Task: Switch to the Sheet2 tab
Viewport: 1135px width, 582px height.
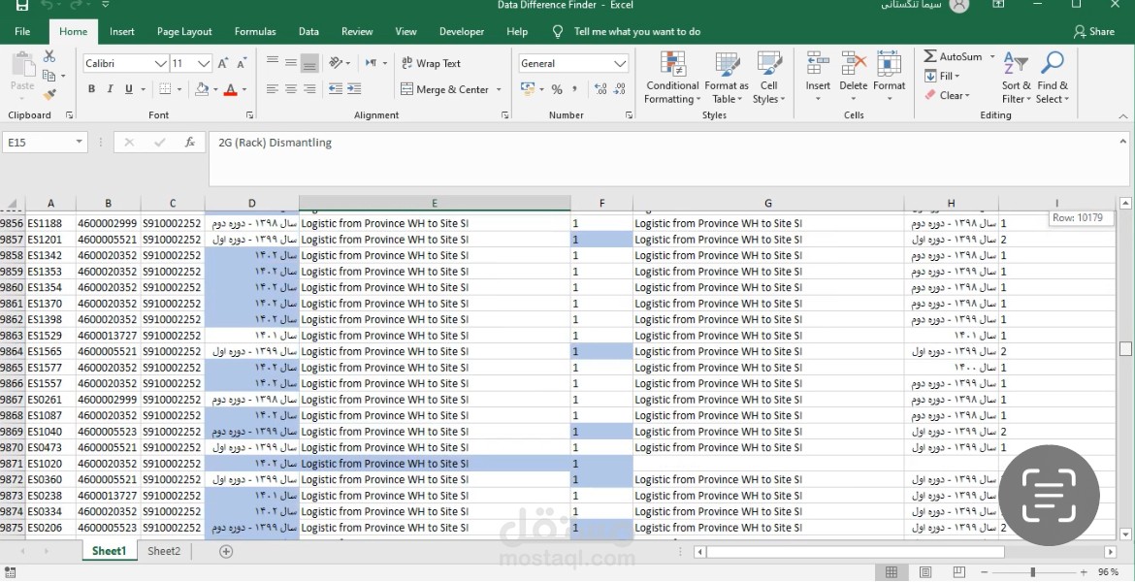Action: [164, 552]
